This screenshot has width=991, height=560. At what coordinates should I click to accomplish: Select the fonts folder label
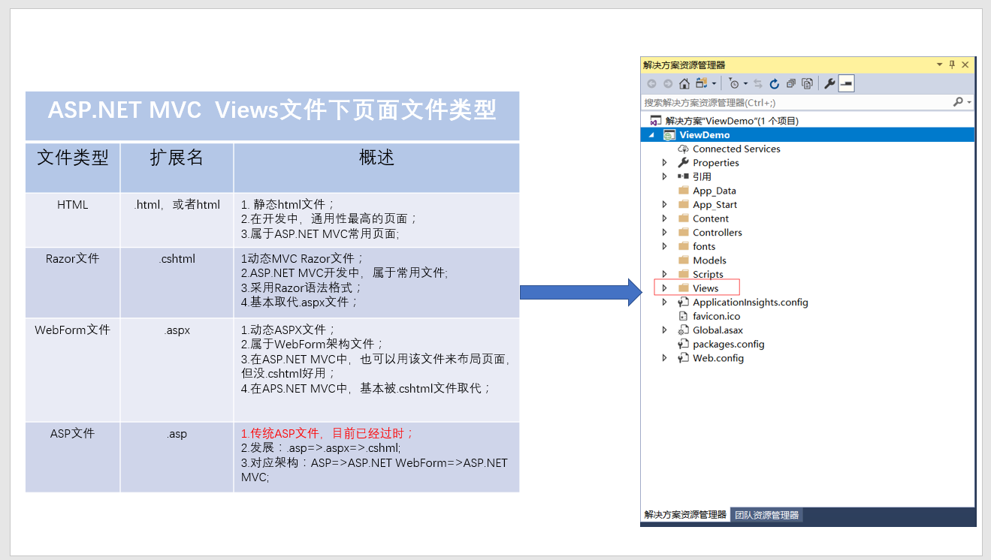[704, 246]
